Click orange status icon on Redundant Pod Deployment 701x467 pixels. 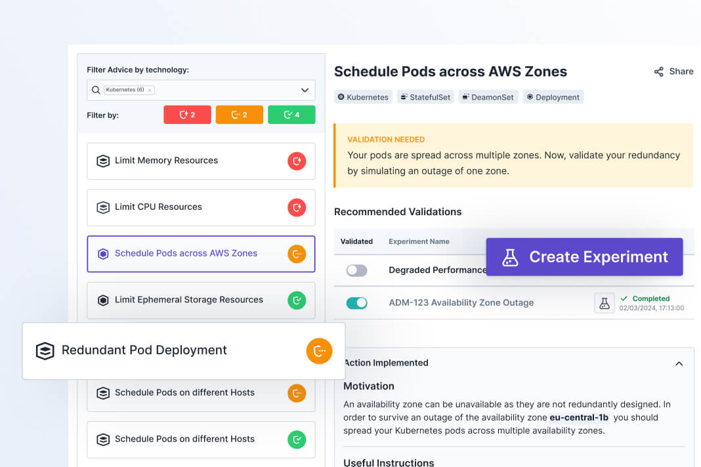[x=319, y=351]
